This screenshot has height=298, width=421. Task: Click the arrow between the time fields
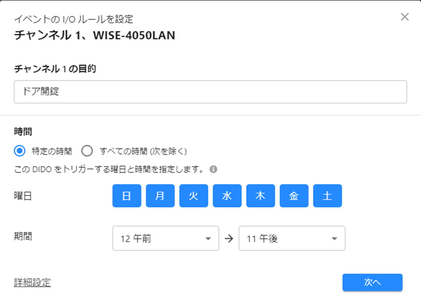point(229,238)
